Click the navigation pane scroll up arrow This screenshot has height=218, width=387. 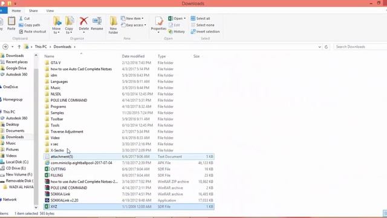pos(36,56)
